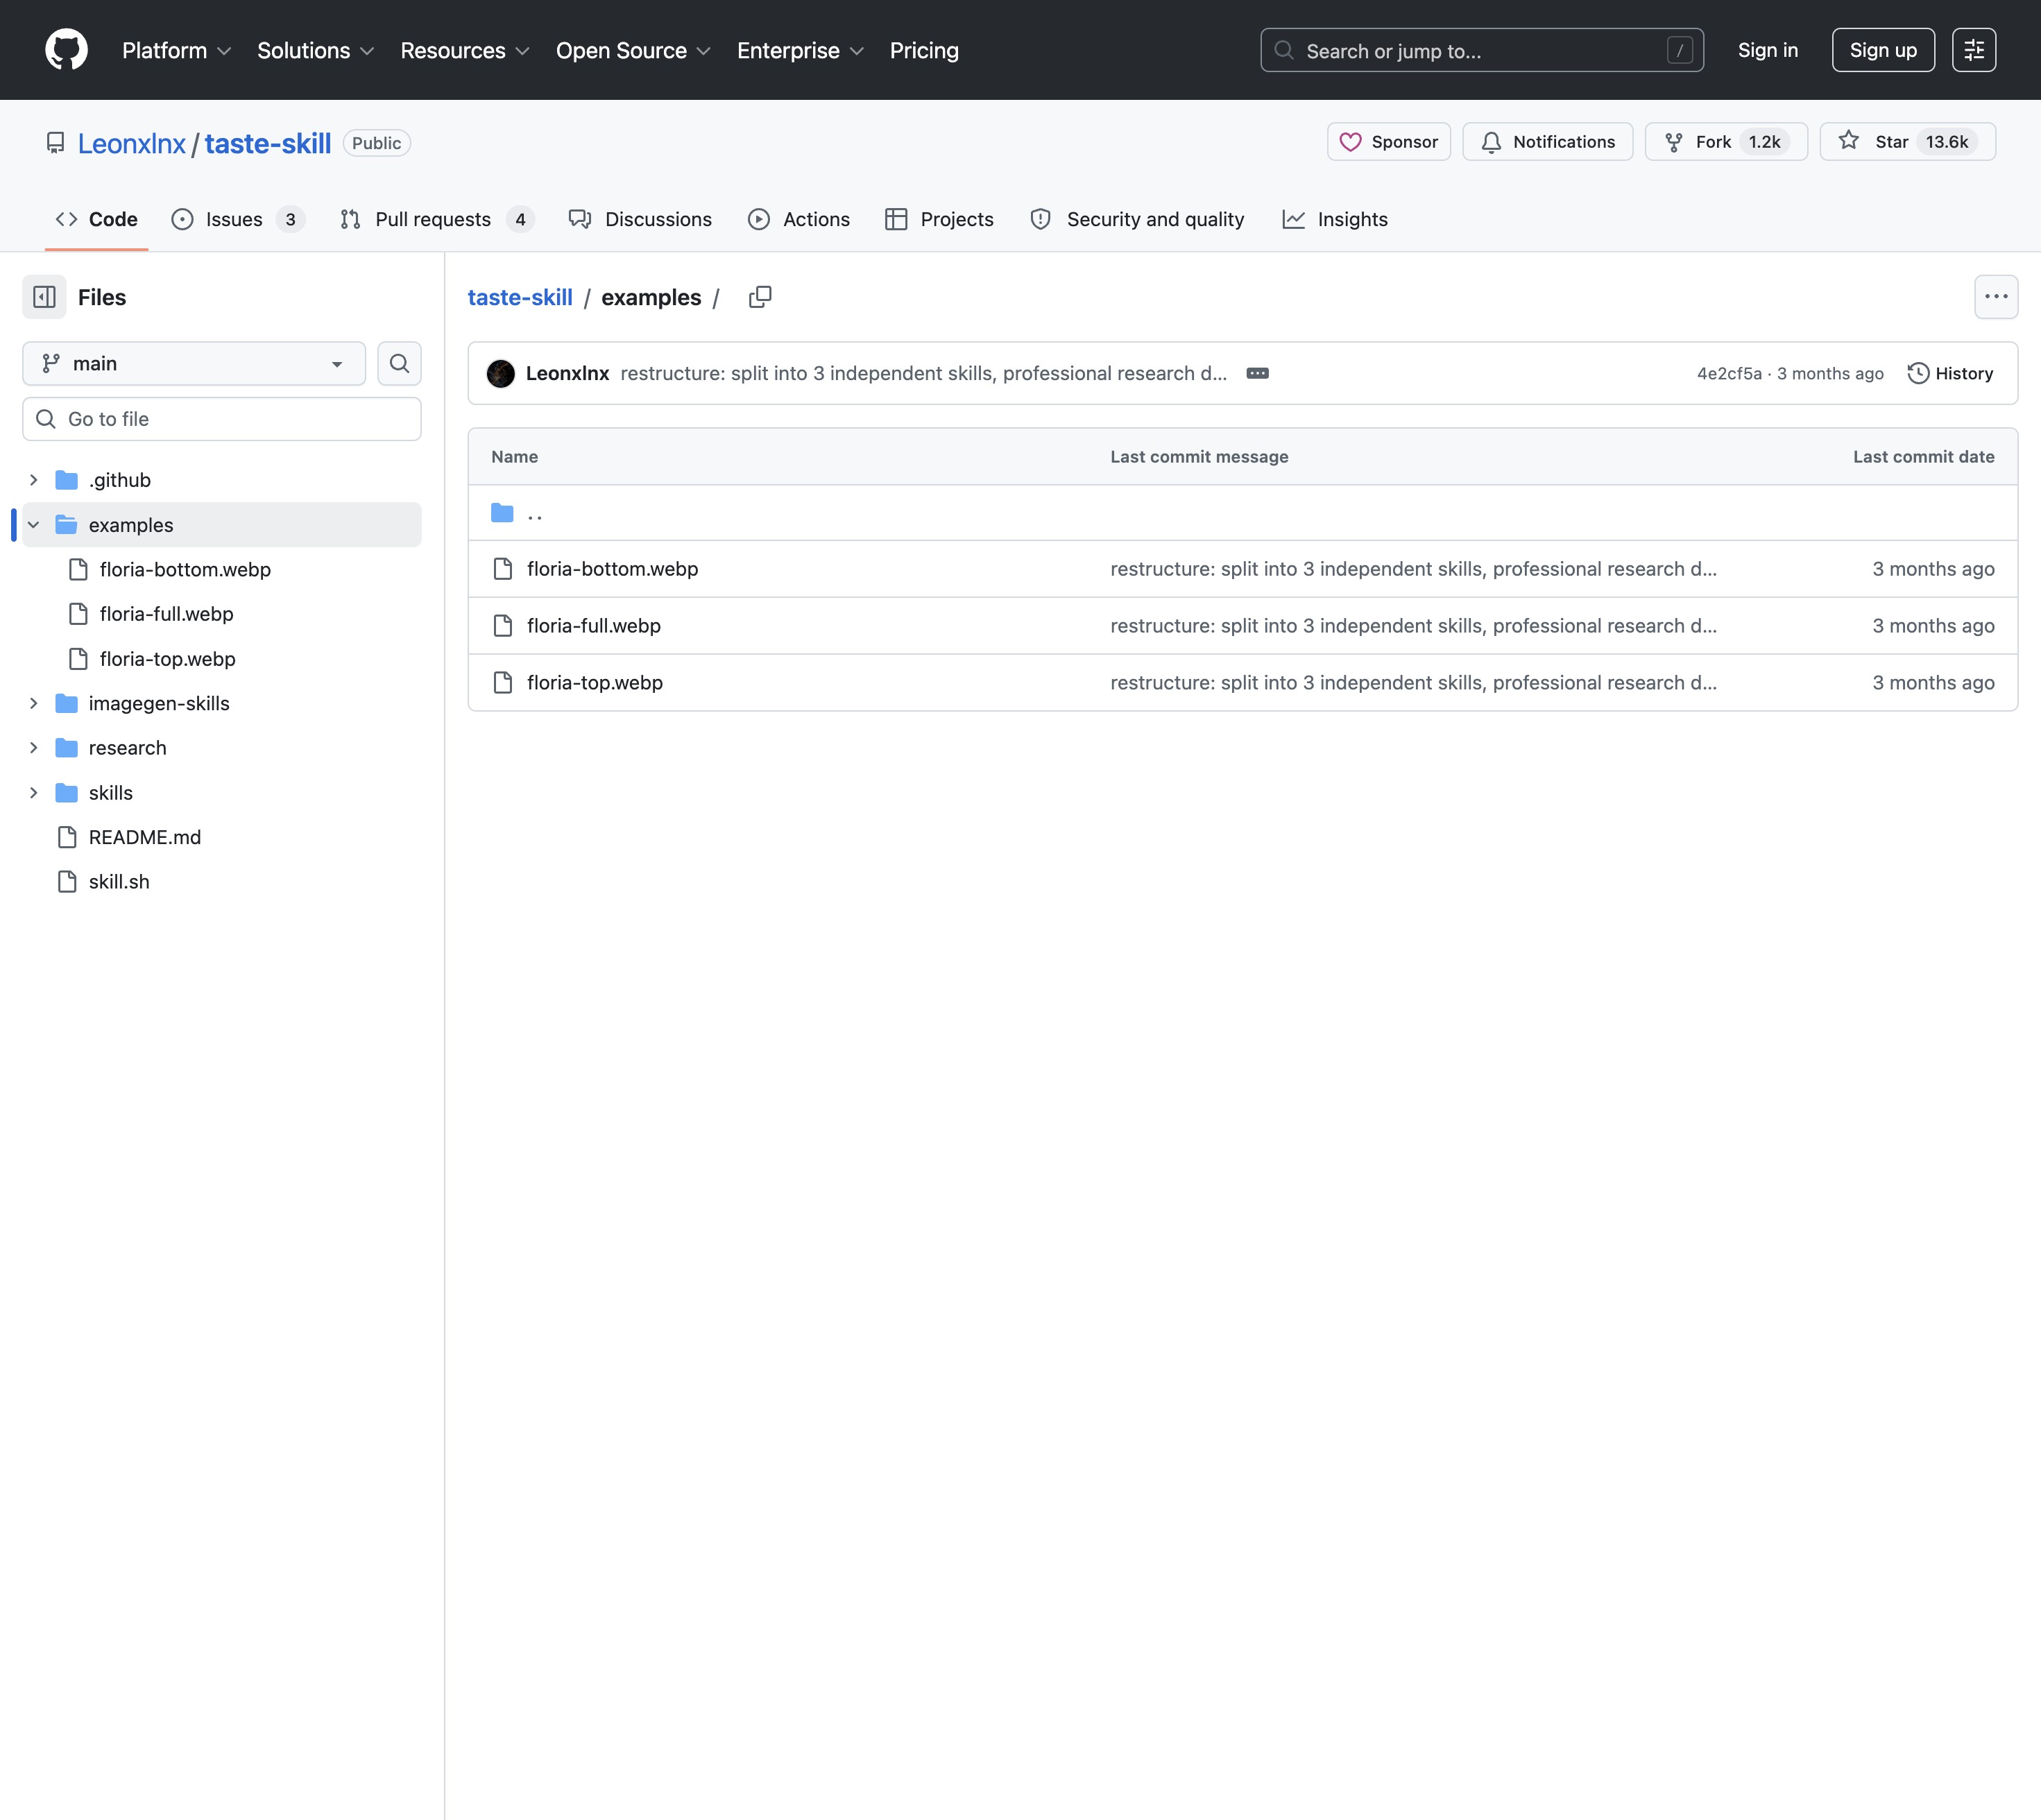Click the star icon on Star button
Viewport: 2041px width, 1820px height.
pyautogui.click(x=1848, y=141)
